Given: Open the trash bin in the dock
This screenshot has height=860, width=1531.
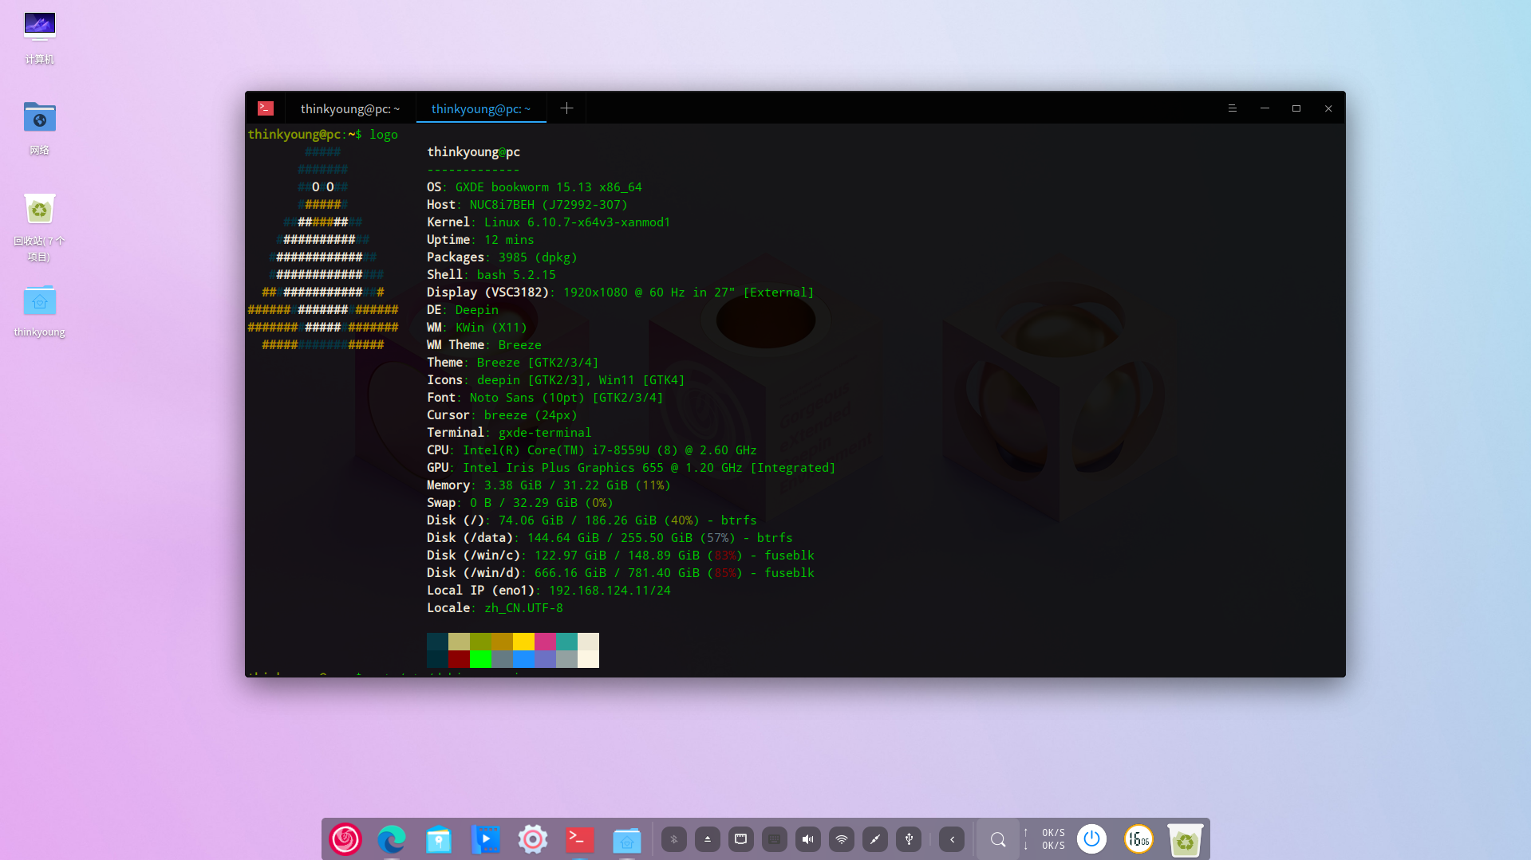Looking at the screenshot, I should [1185, 839].
